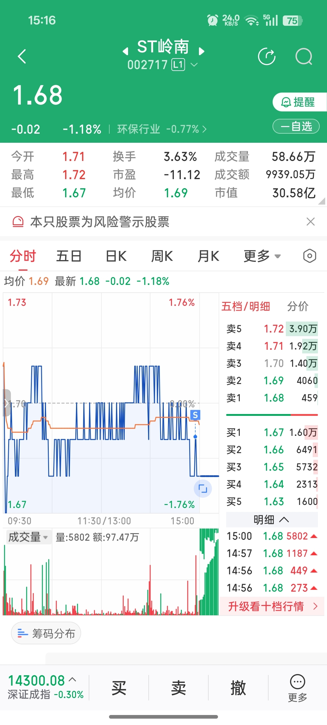The width and height of the screenshot is (327, 725).
Task: Tap the battery 75 status icon
Action: tap(292, 21)
